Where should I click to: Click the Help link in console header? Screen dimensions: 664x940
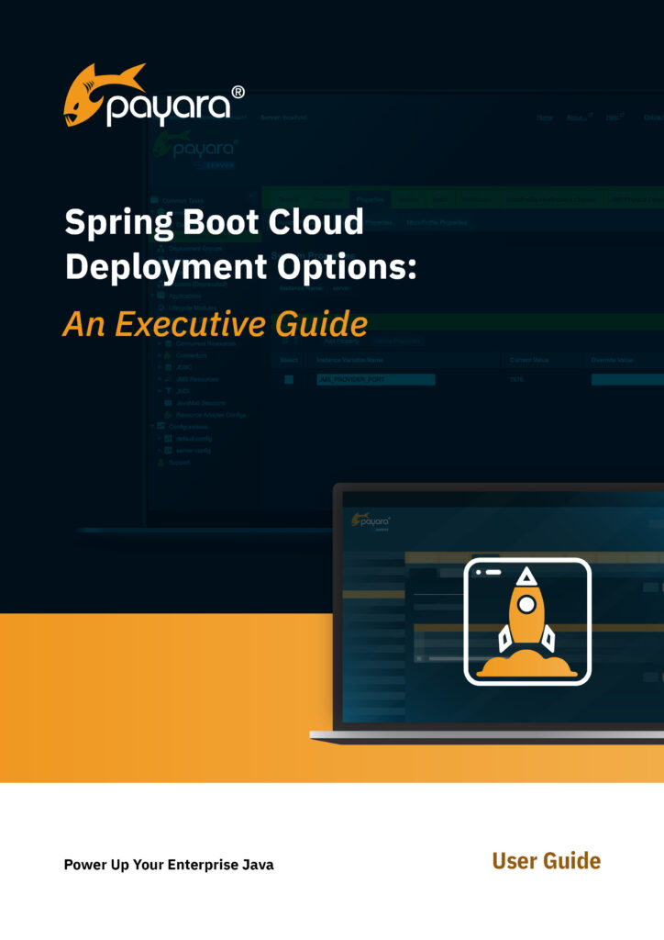coord(612,117)
